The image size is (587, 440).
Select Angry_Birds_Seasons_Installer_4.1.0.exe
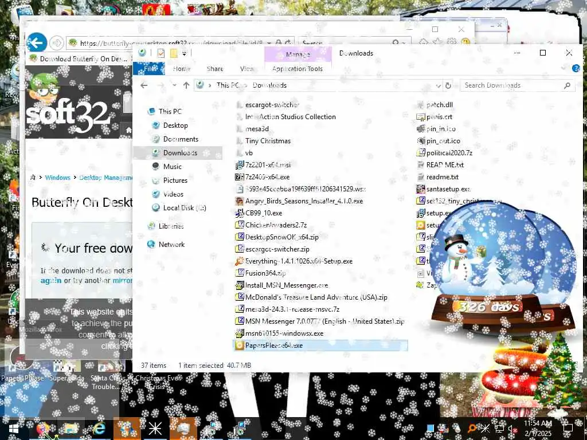(299, 201)
